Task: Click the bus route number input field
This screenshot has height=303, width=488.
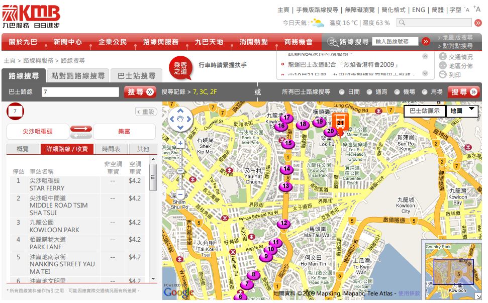Action: [x=79, y=92]
